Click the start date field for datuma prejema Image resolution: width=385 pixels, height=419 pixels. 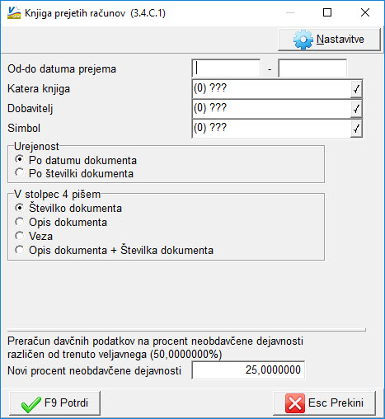click(x=226, y=68)
